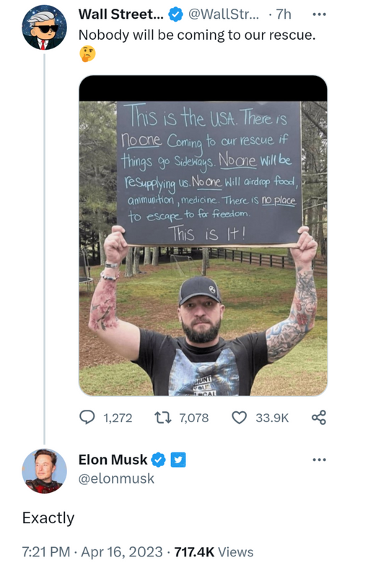Screen dimensions: 368x576
Task: Click the 33.9K likes count
Action: coord(272,418)
